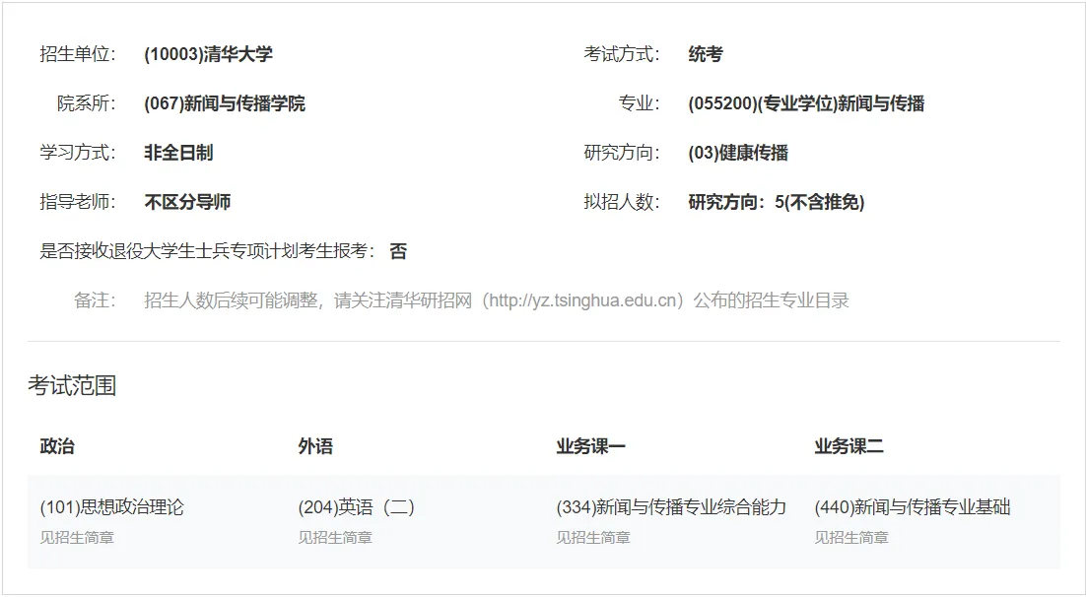Select the subject (334)新闻与传播专业综合能力
This screenshot has width=1086, height=597.
671,507
